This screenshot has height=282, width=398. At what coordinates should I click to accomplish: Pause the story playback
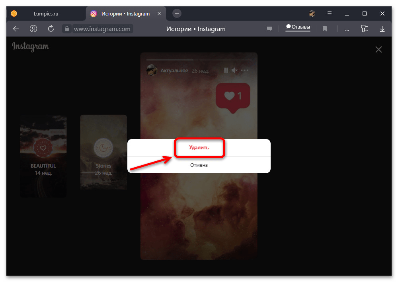coord(226,70)
